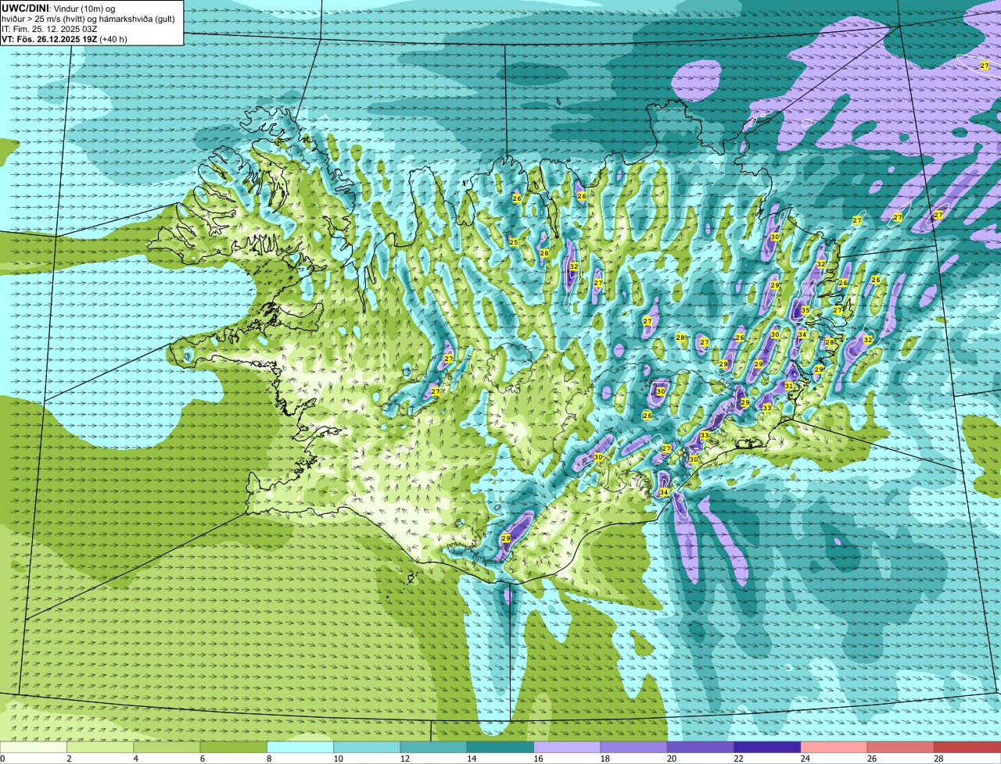Click the 14–16 m/s dark teal legend swatch
Screen dimensions: 1001x764
(500, 747)
